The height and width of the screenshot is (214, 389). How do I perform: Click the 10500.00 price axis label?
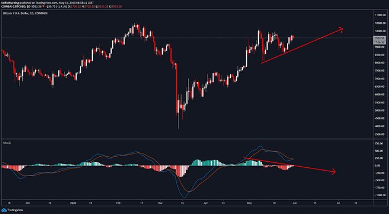(x=380, y=23)
